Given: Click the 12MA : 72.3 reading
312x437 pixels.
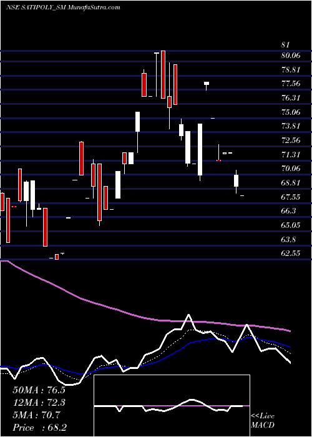Looking at the screenshot, I should click(40, 403).
